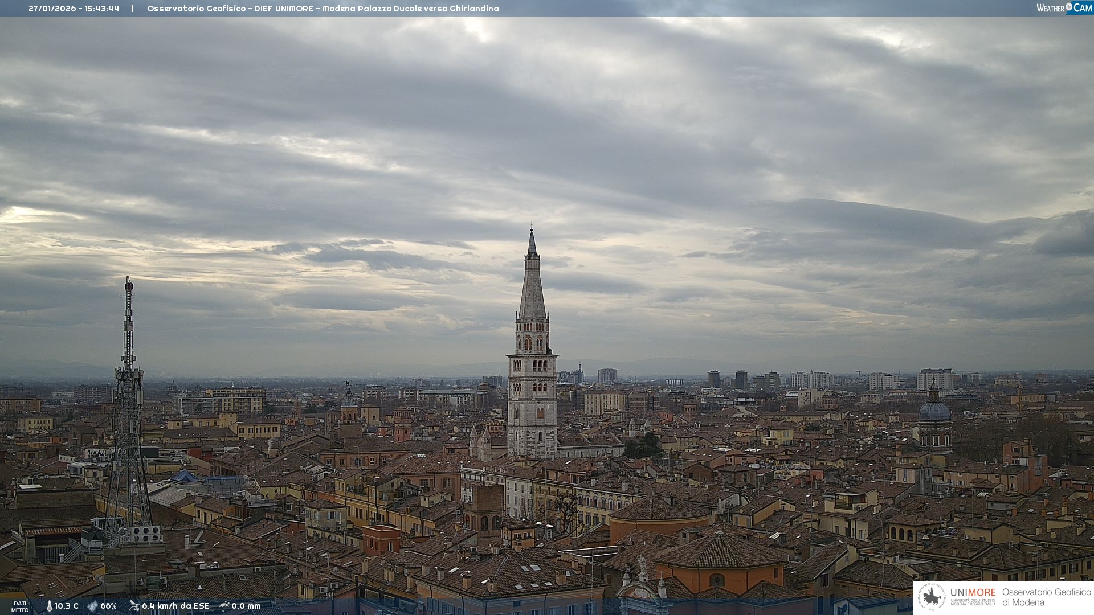Click the humidity water droplets icon
Image resolution: width=1094 pixels, height=615 pixels.
click(x=92, y=606)
